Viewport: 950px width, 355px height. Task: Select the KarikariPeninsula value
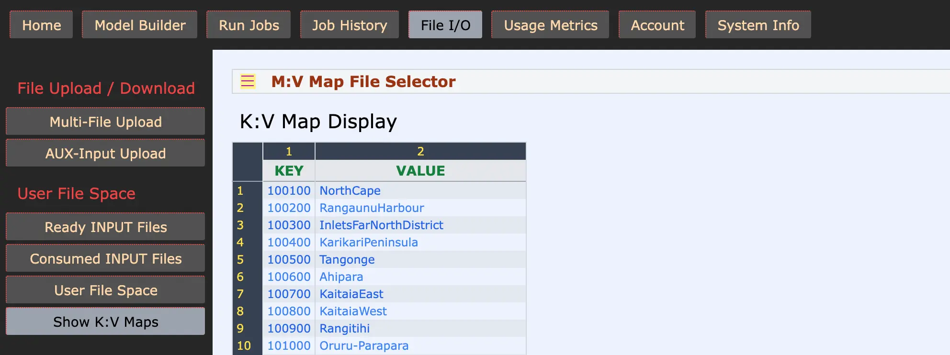coord(420,242)
